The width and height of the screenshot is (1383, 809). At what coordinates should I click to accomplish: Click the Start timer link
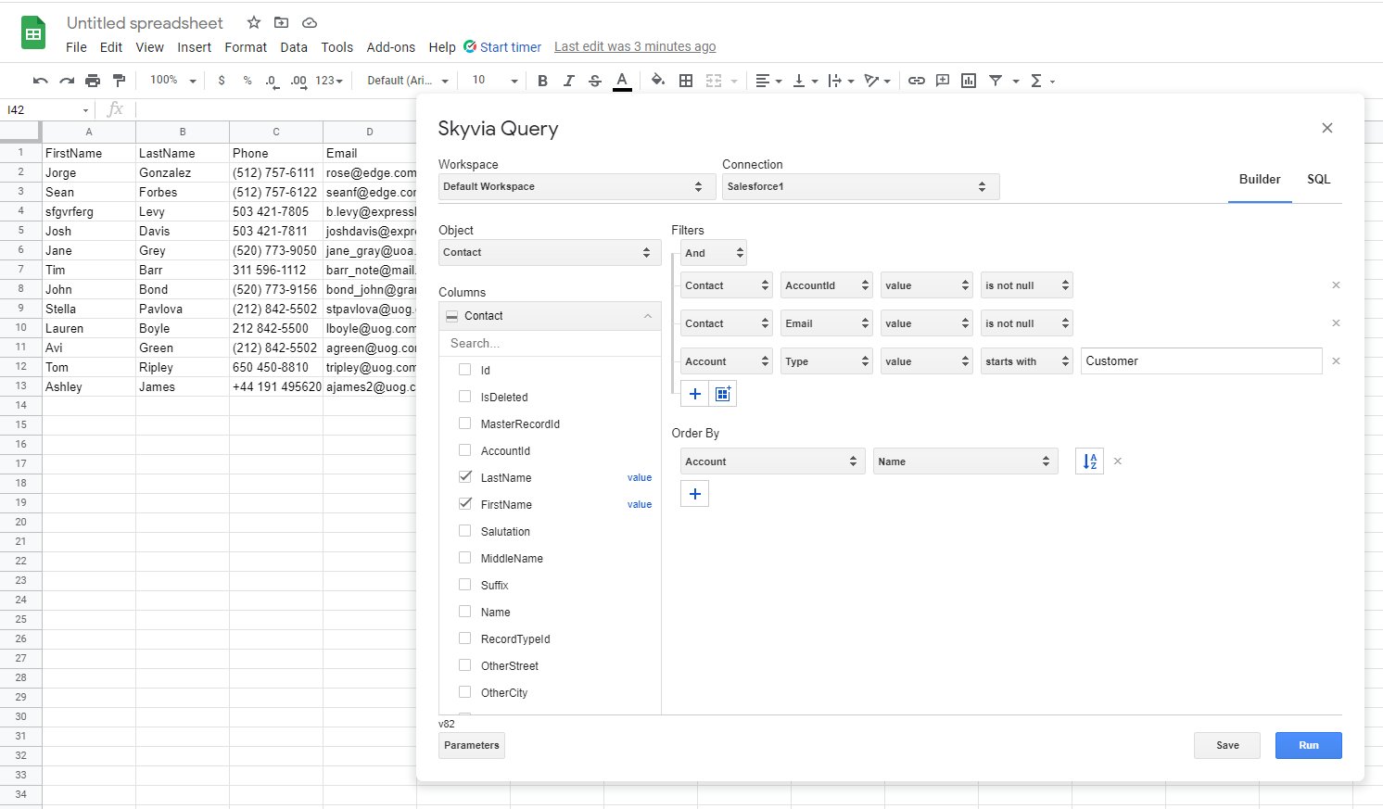coord(502,47)
